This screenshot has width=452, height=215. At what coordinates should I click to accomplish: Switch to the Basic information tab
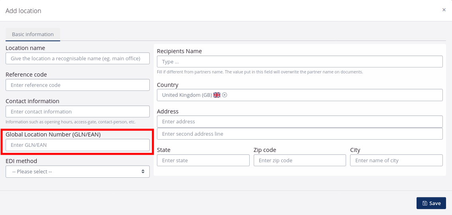[33, 35]
